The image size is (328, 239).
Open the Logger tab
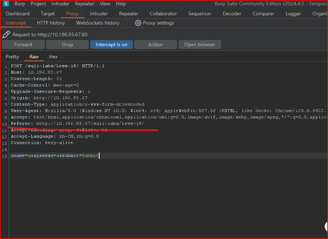[x=293, y=14]
